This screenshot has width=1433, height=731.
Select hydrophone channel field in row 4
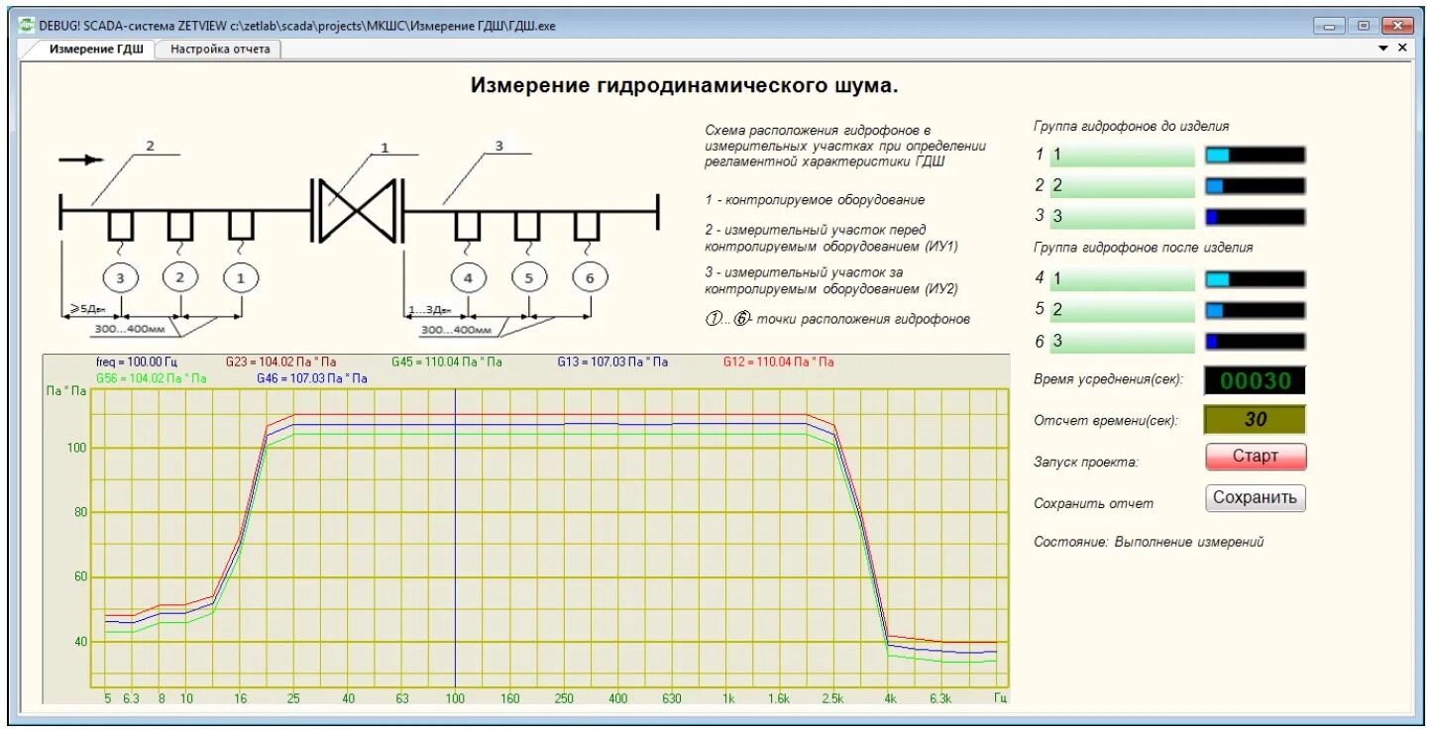coord(1122,279)
